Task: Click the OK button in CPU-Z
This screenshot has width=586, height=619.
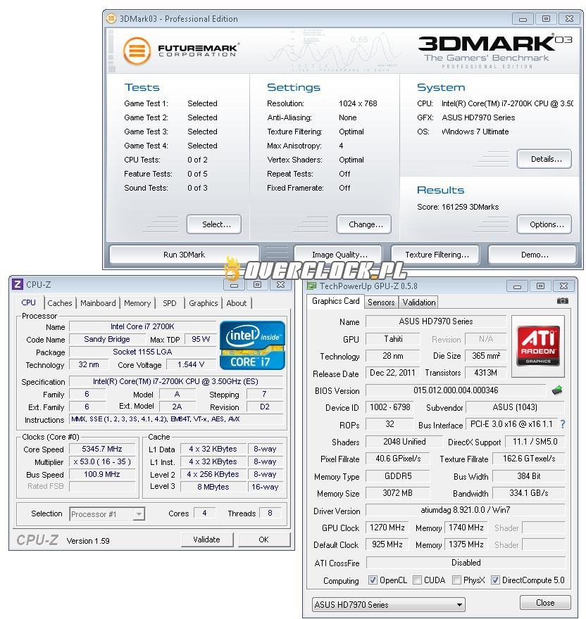Action: [264, 540]
